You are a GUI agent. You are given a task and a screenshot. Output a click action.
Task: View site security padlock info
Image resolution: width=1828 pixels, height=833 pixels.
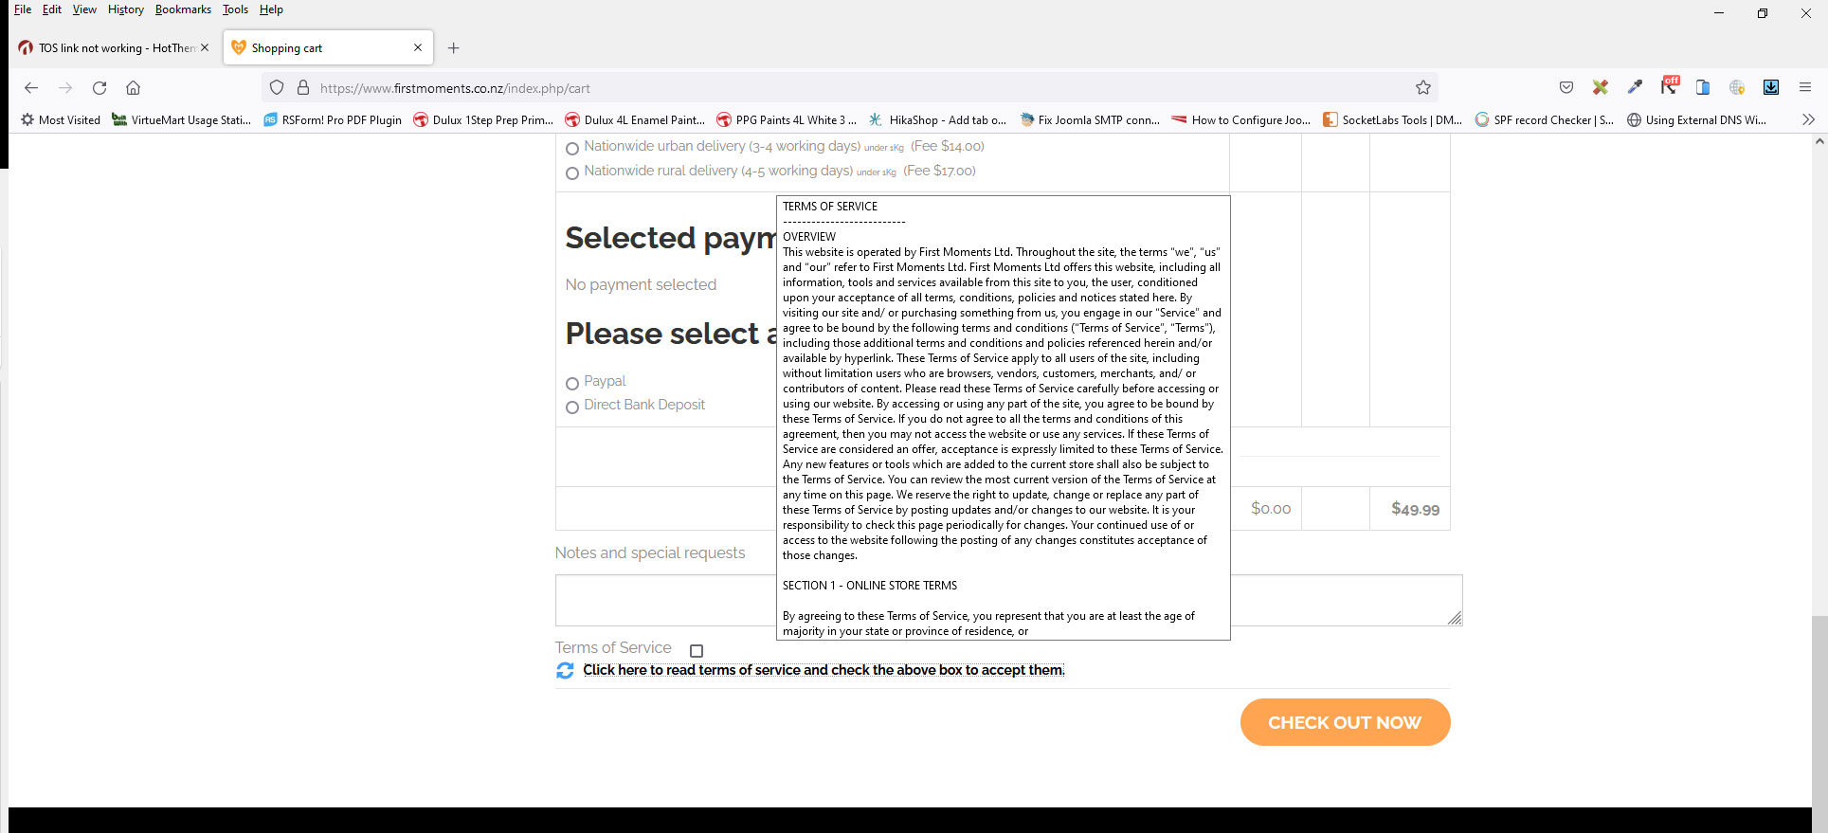pyautogui.click(x=303, y=88)
